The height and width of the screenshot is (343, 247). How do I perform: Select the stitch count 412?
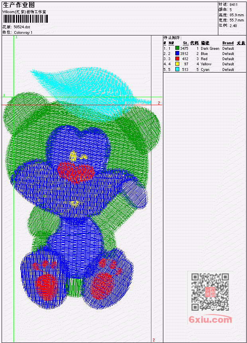point(185,59)
